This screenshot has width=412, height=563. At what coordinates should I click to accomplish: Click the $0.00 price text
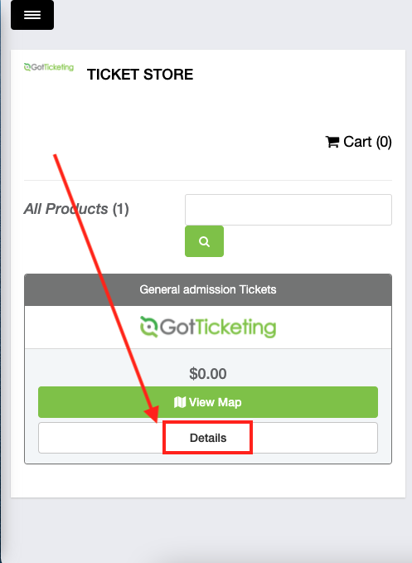coord(208,374)
